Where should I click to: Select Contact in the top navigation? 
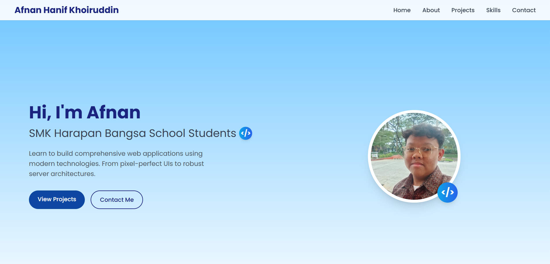524,10
